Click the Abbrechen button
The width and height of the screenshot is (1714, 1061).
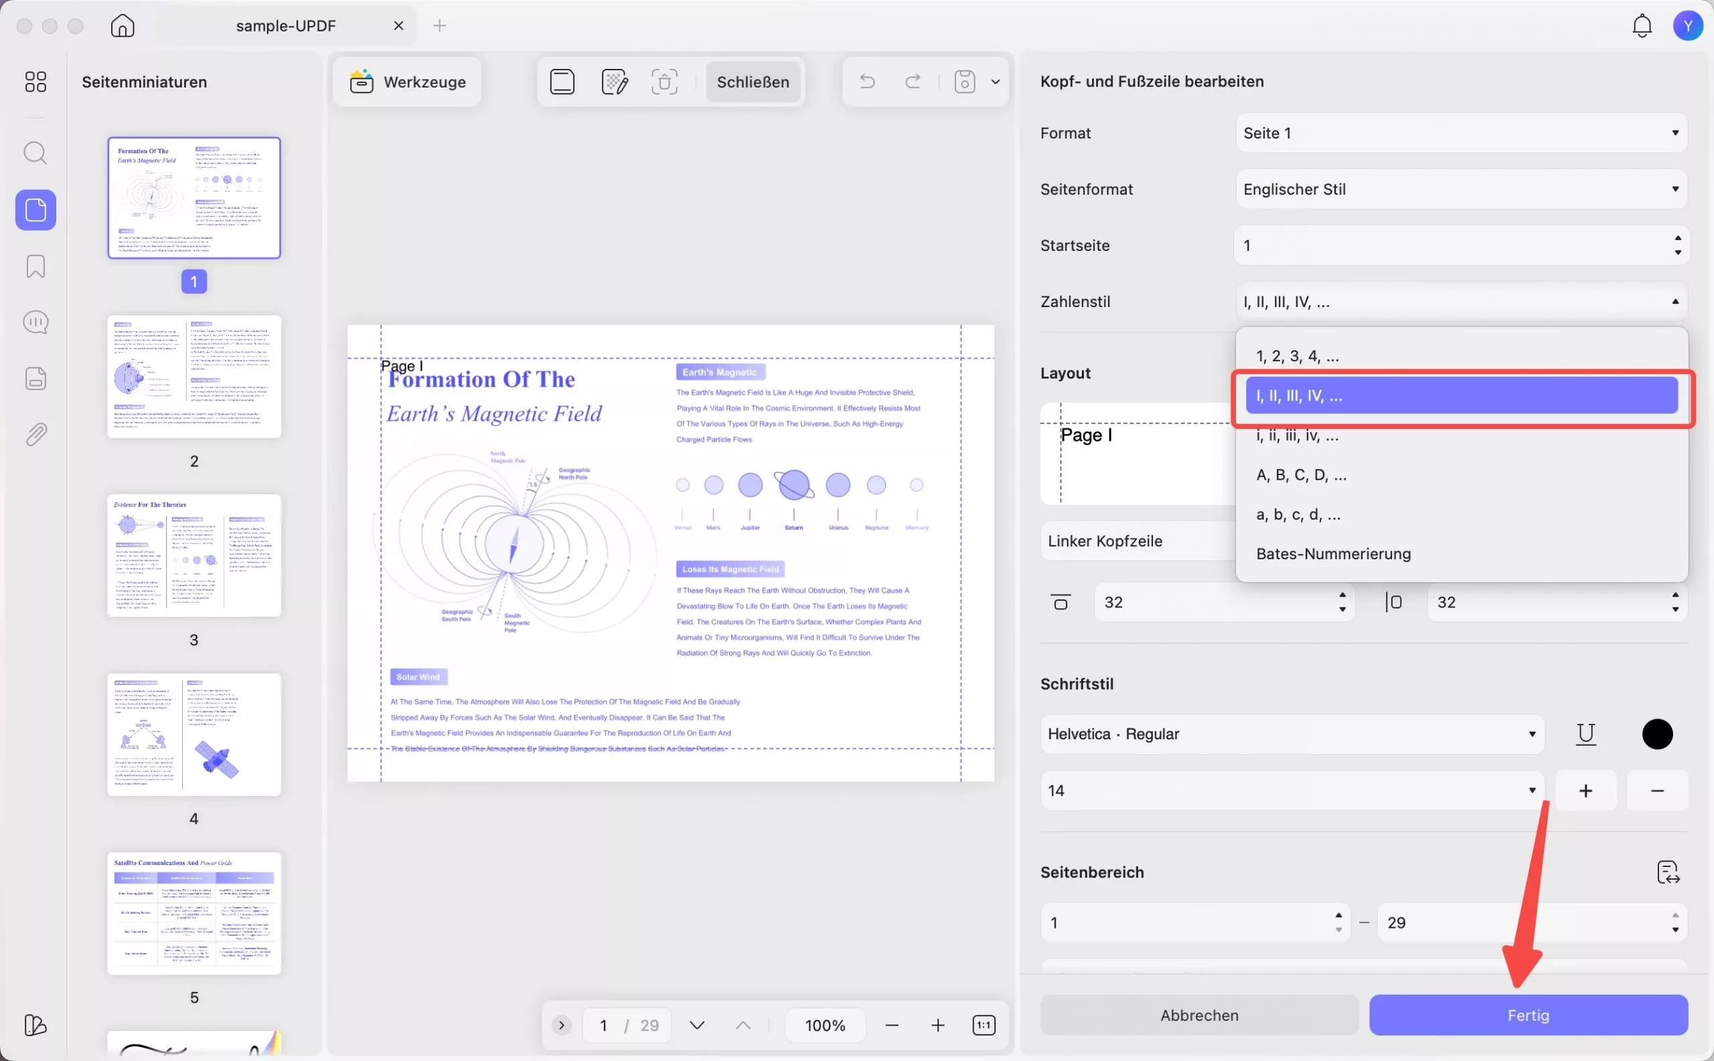point(1198,1015)
